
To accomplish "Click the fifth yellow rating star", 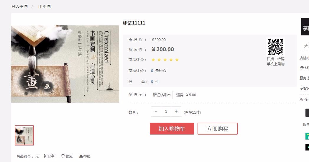I will pyautogui.click(x=177, y=60).
